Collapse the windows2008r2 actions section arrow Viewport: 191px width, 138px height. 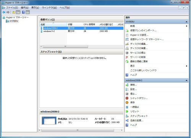pyautogui.click(x=186, y=80)
